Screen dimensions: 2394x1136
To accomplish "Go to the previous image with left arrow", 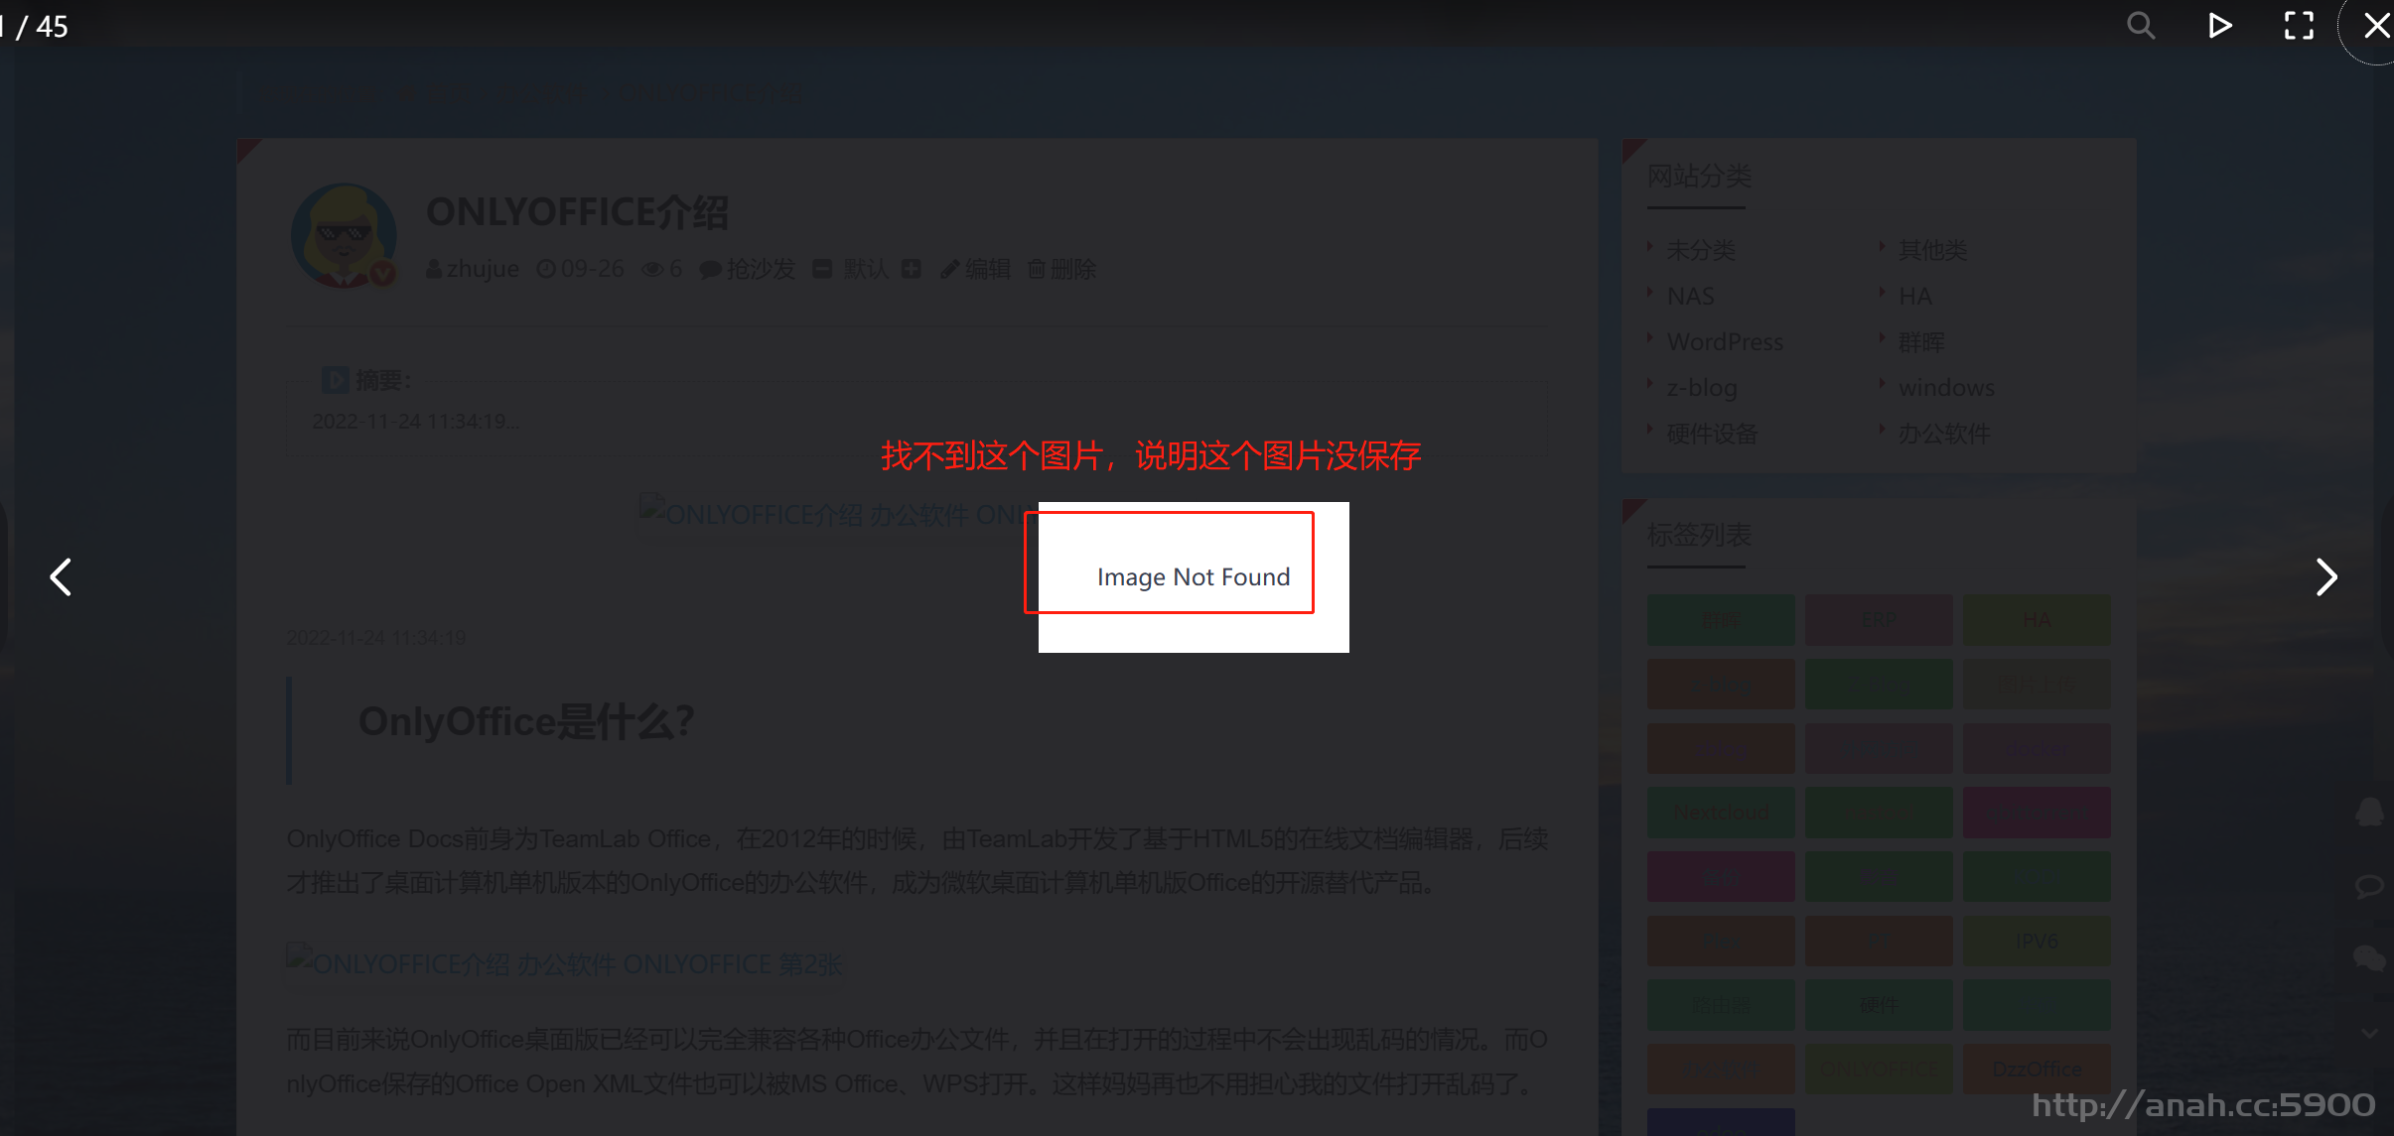I will point(61,576).
